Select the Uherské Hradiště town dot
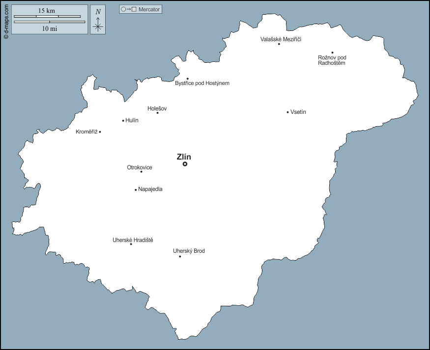Viewport: 430px width, 350px height. [131, 244]
